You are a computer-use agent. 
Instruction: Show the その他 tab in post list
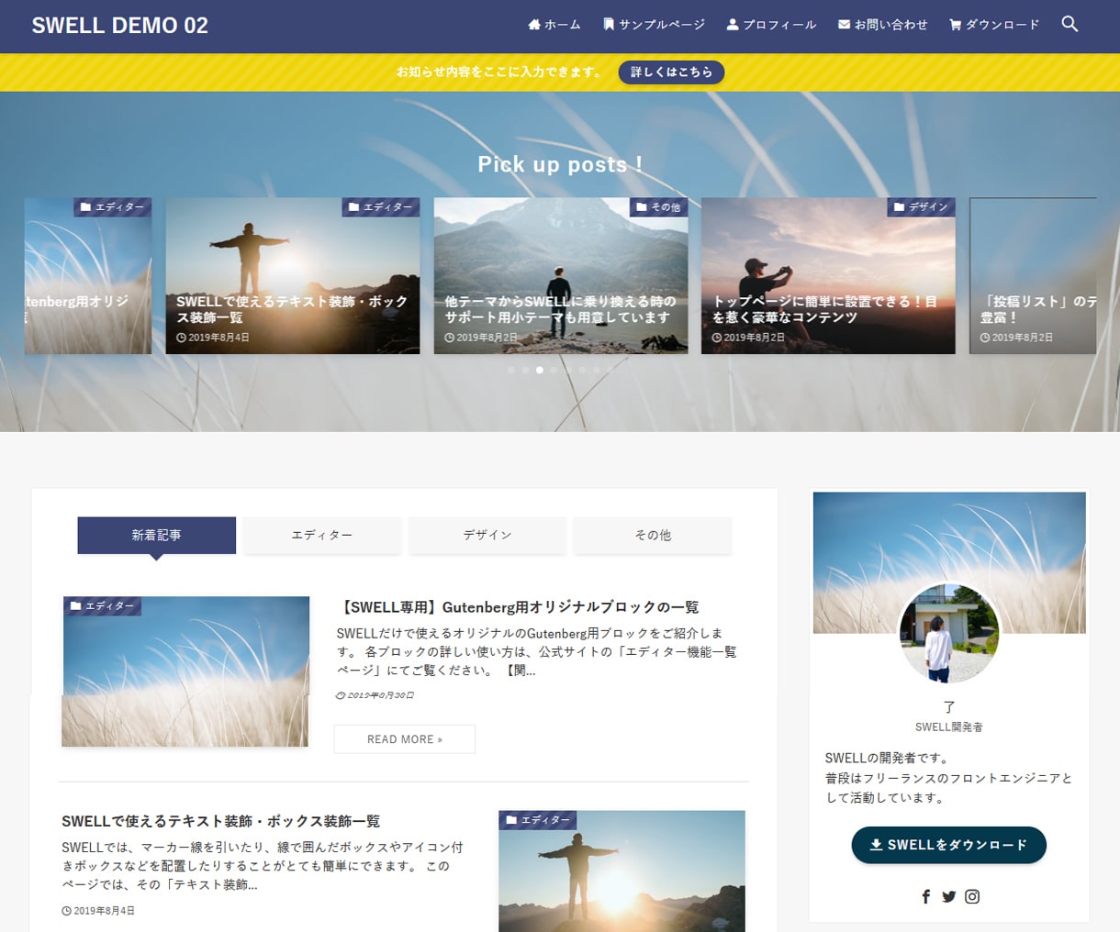653,535
